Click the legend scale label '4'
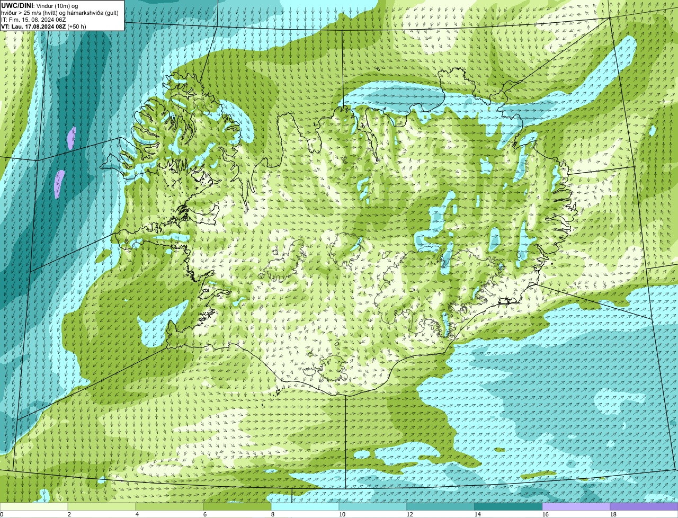The image size is (678, 518). pyautogui.click(x=137, y=514)
